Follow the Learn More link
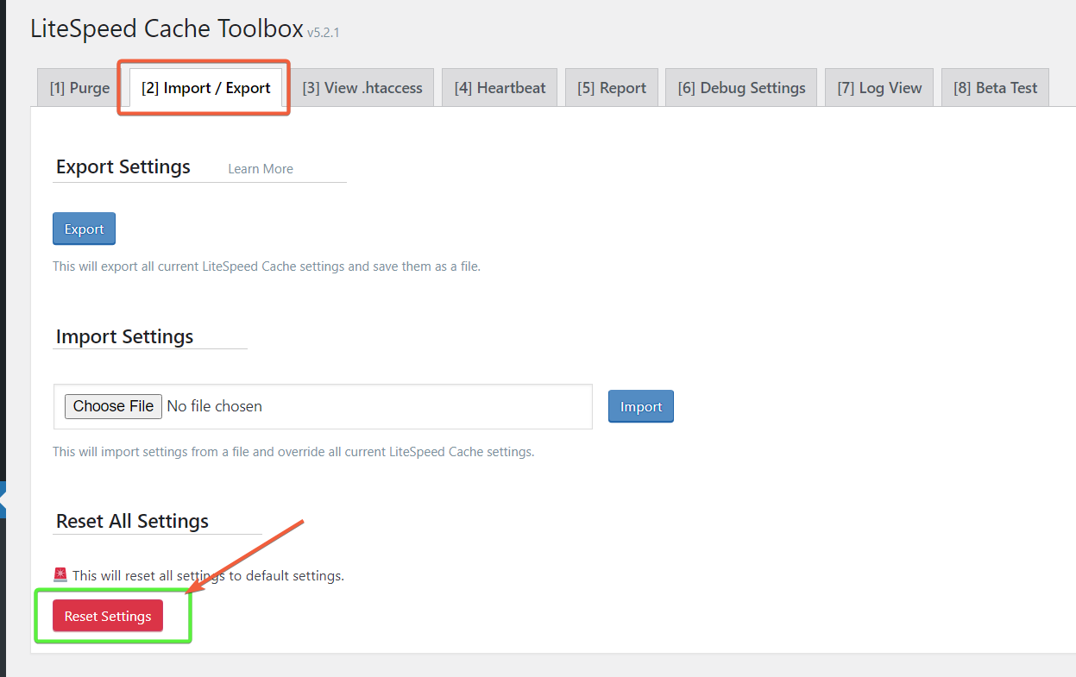 coord(260,169)
